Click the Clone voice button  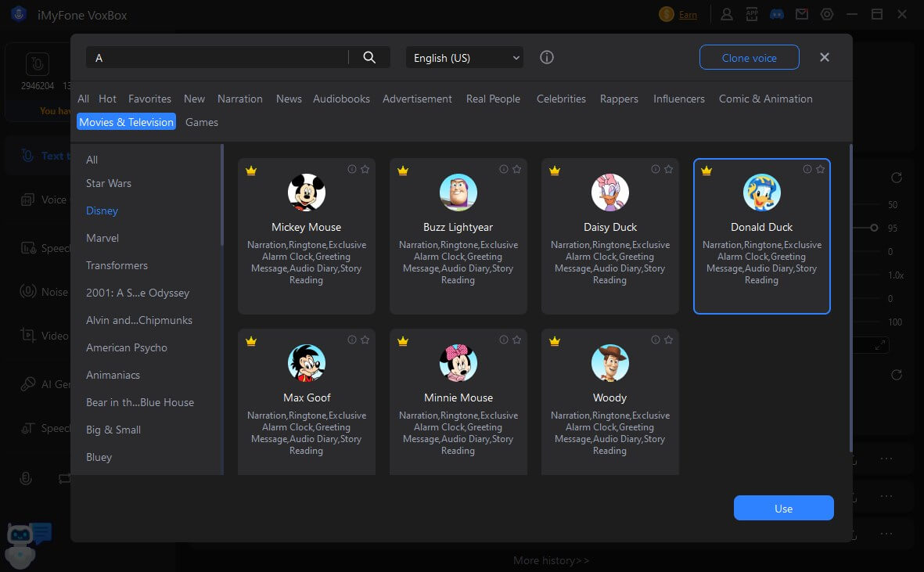(749, 58)
